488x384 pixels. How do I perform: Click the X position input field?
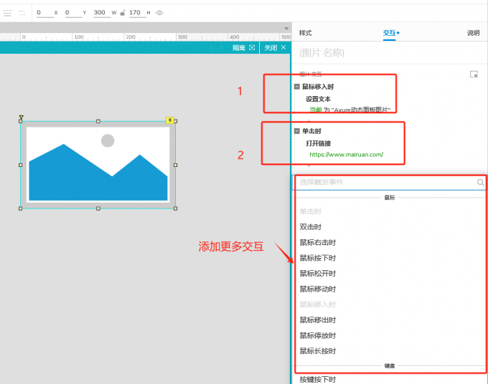45,13
